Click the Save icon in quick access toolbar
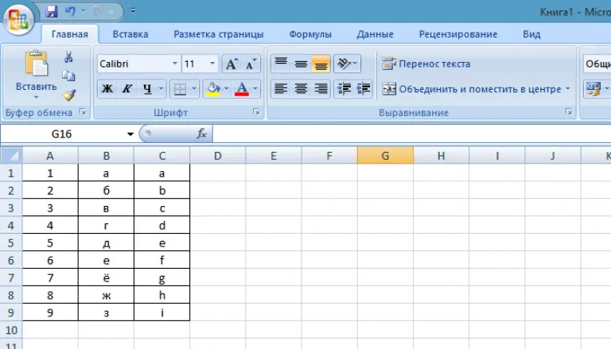The width and height of the screenshot is (611, 349). (51, 11)
